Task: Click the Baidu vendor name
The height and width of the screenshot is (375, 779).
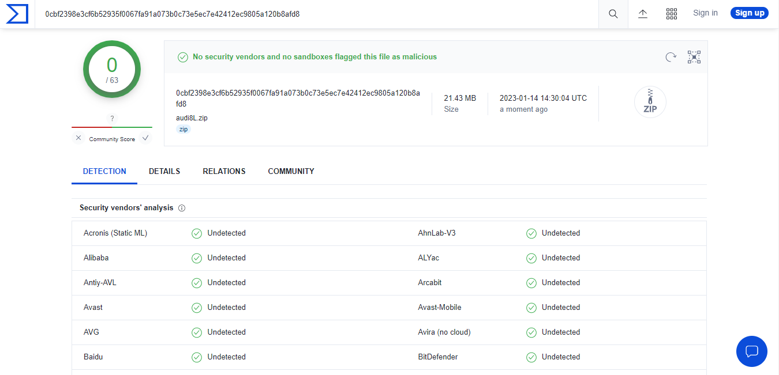Action: tap(93, 357)
